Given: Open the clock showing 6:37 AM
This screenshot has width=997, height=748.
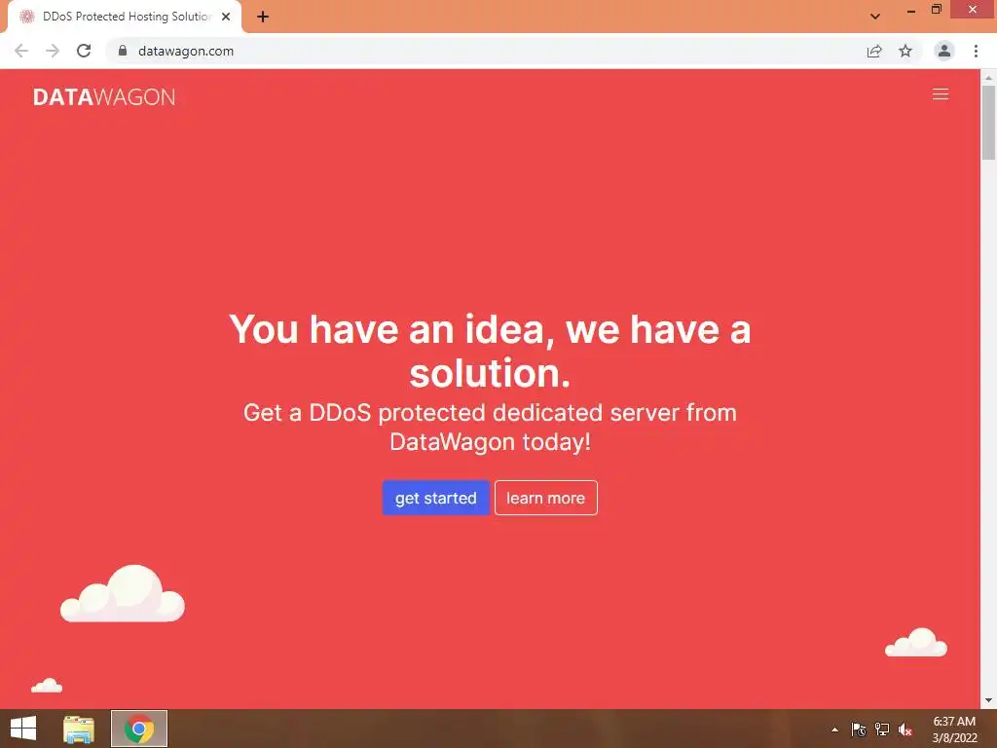Looking at the screenshot, I should coord(954,729).
